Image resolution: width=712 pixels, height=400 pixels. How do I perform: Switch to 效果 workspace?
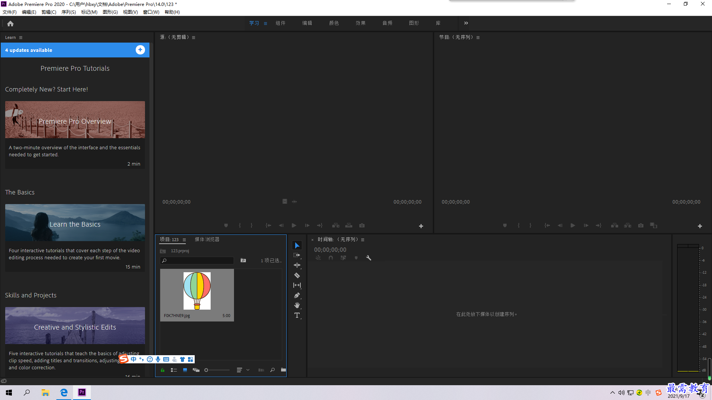pyautogui.click(x=360, y=23)
